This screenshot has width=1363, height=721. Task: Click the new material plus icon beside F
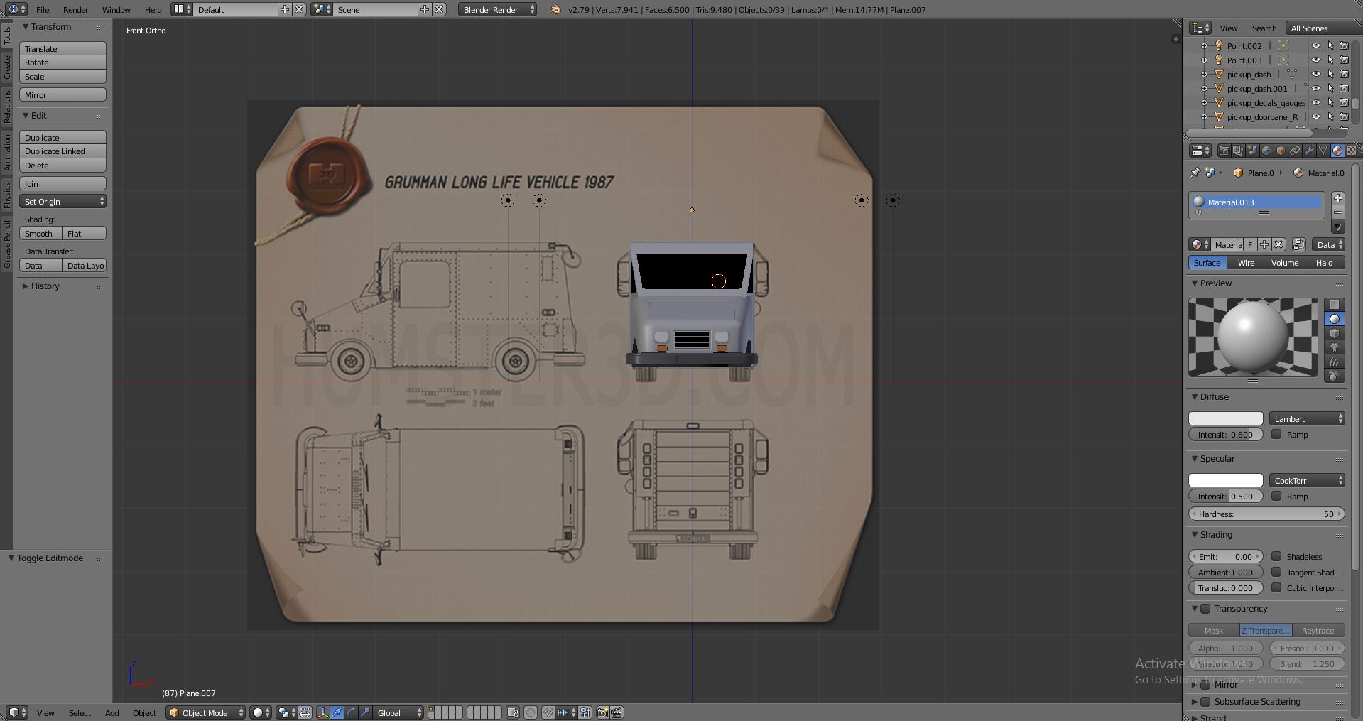tap(1264, 244)
